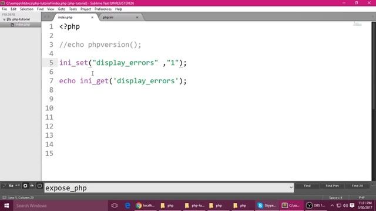
Task: Show hidden system tray icons
Action: [x=332, y=206]
